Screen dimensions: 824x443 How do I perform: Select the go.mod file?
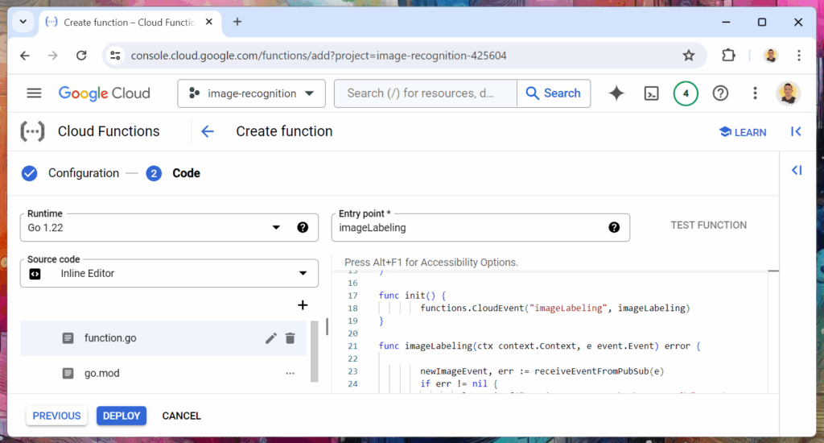click(101, 374)
